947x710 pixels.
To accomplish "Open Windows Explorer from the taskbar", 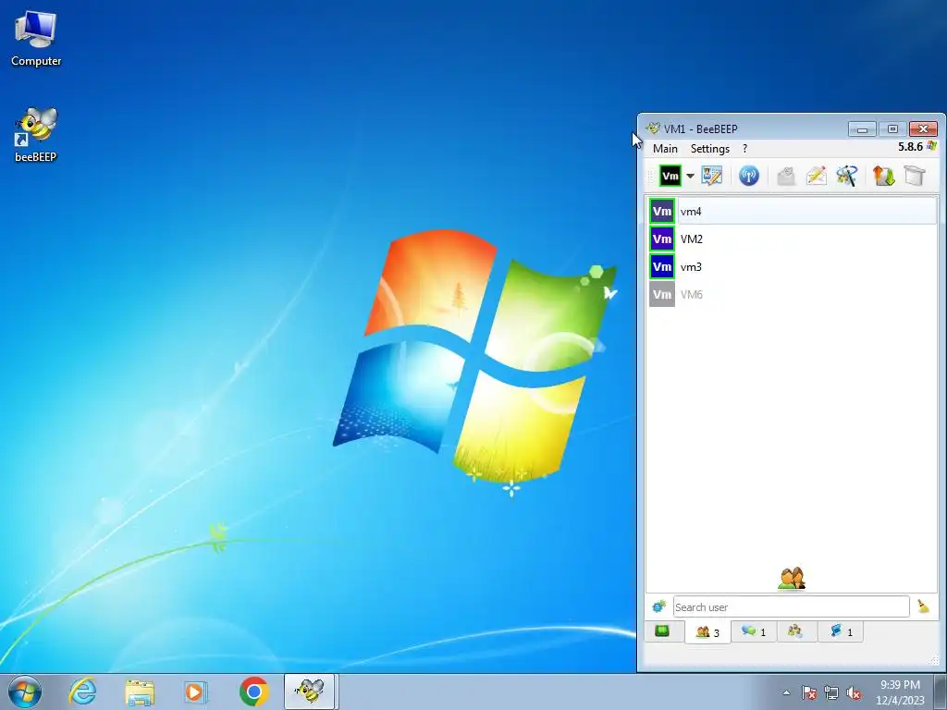I will (x=140, y=692).
